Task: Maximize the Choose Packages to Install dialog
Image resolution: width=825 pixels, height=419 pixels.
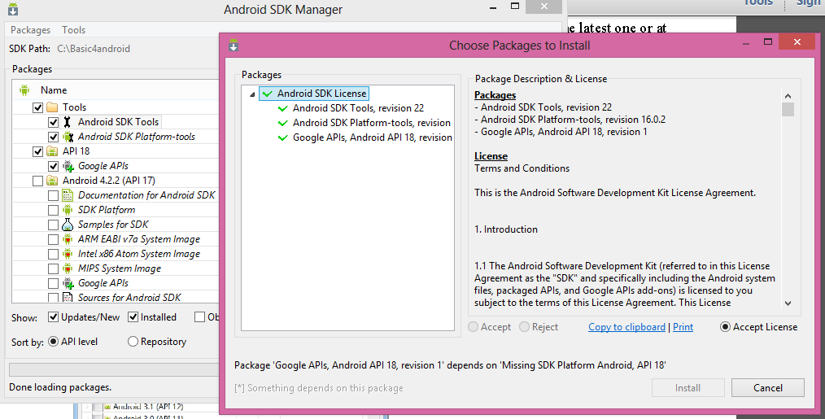Action: tap(768, 42)
